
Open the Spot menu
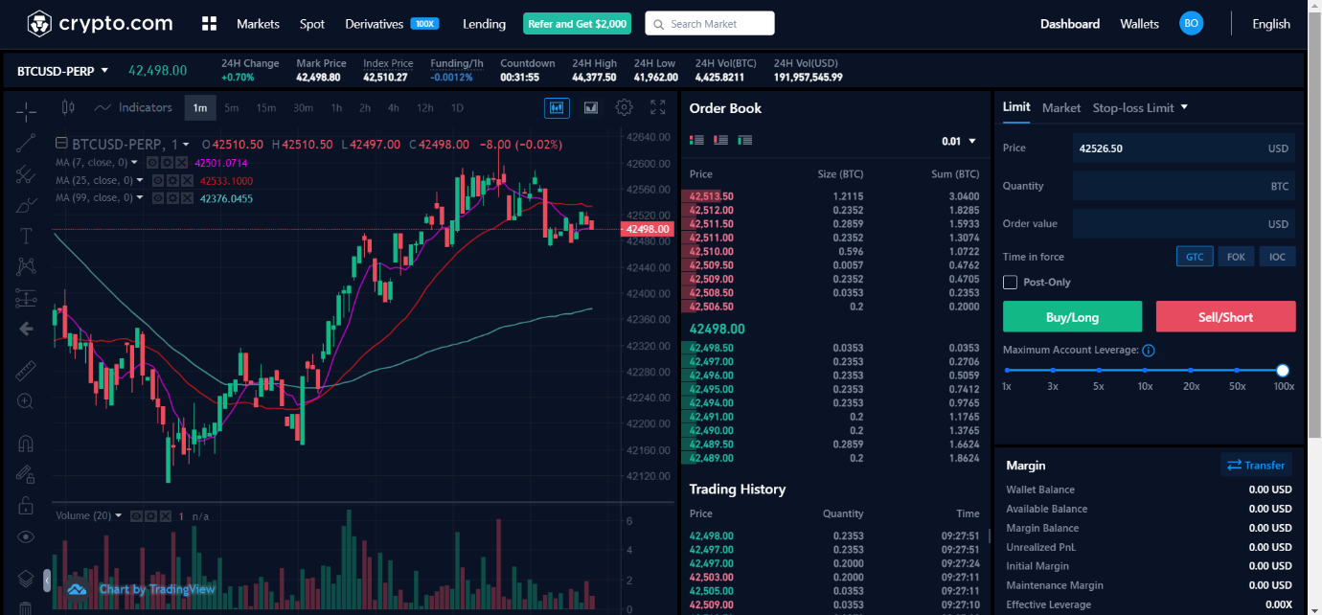point(312,24)
